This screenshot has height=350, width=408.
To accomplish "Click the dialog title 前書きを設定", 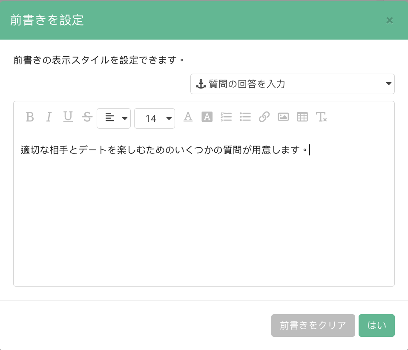I will [x=47, y=20].
